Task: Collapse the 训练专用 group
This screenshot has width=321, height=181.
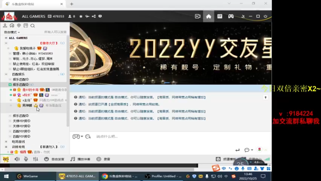Action: pos(6,147)
